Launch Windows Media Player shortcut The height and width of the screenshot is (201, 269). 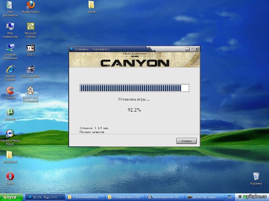(10, 137)
